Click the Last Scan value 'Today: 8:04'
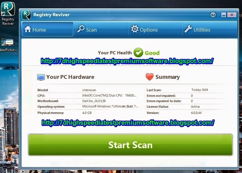 point(200,90)
